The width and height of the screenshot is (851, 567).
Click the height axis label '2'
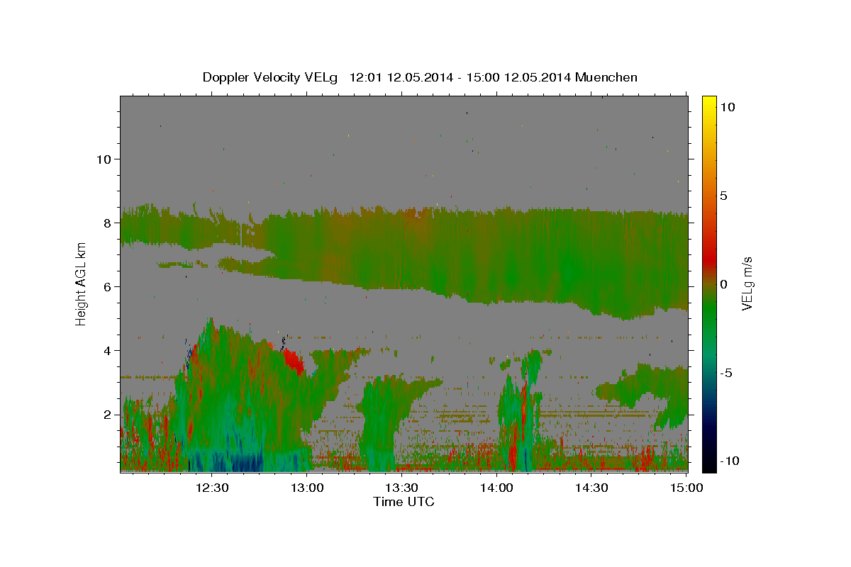108,414
